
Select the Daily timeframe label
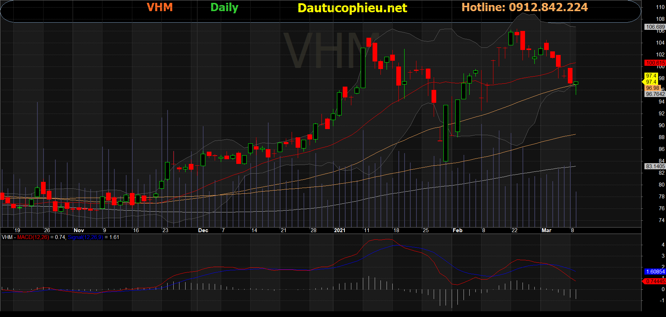[224, 8]
